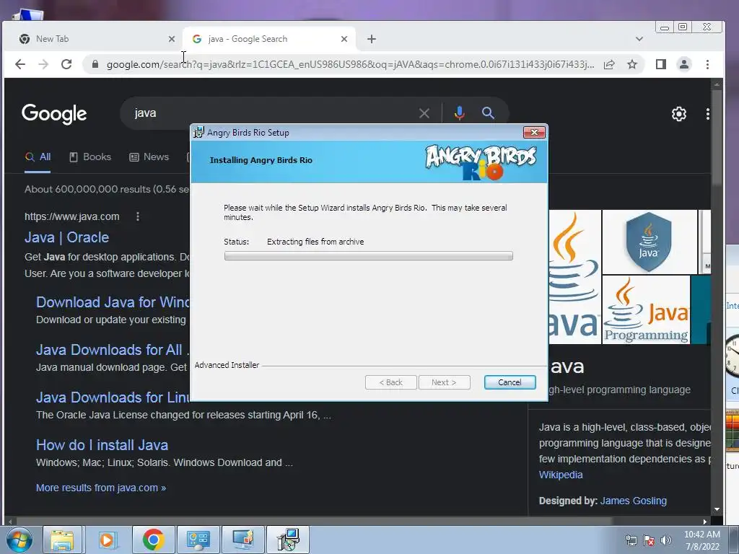The width and height of the screenshot is (739, 554).
Task: Click the padlock site info icon
Action: (95, 64)
